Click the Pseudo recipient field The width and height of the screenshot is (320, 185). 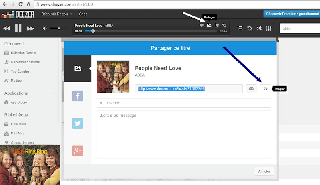pos(184,103)
